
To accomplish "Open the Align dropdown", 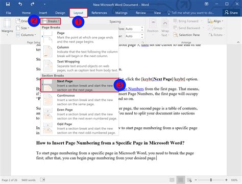I will click(x=215, y=21).
